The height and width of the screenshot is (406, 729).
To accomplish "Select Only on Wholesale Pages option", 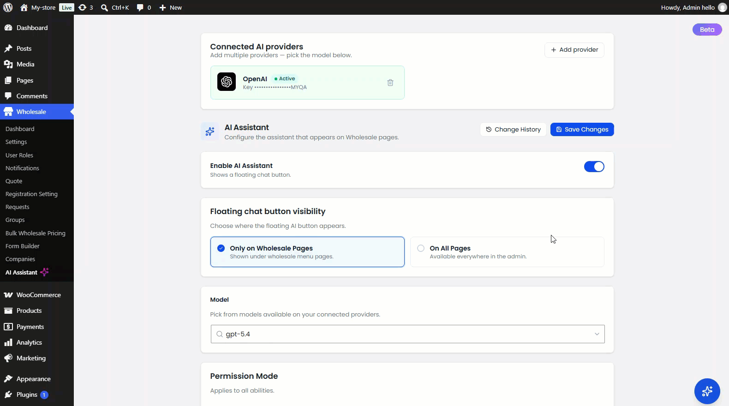I will coord(307,252).
